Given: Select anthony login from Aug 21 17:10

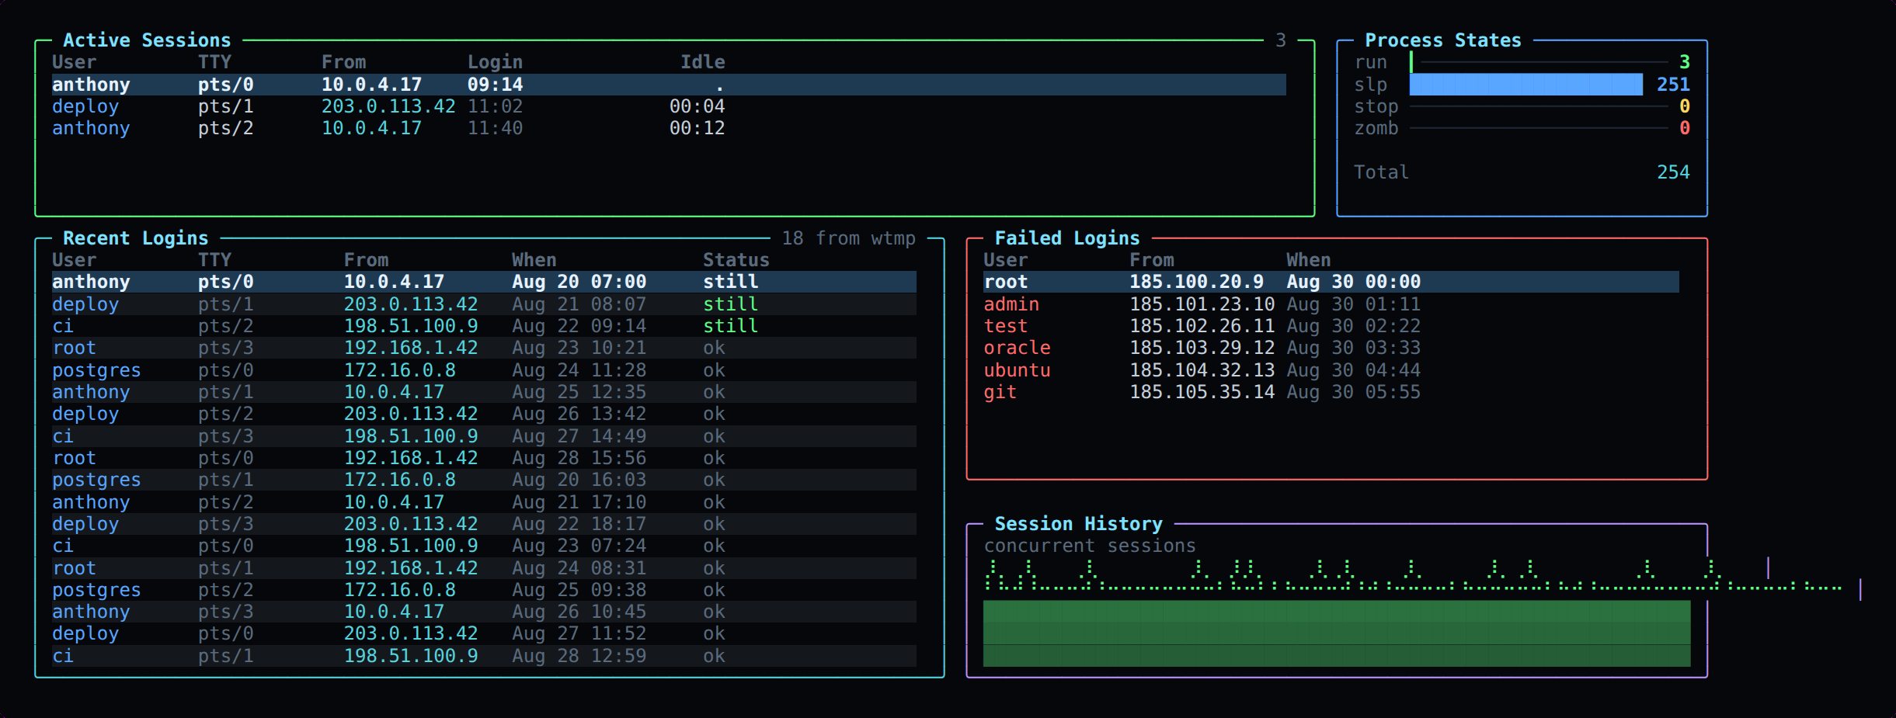Looking at the screenshot, I should (x=484, y=502).
